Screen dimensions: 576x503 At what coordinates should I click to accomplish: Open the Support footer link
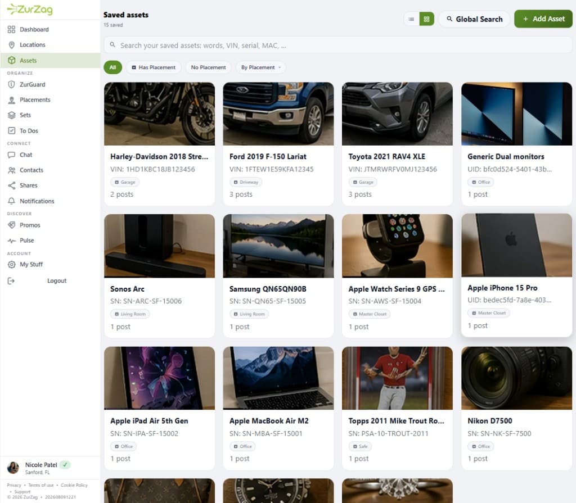tap(22, 492)
